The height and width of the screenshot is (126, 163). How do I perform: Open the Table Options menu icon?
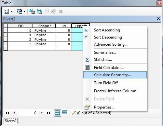7,11
